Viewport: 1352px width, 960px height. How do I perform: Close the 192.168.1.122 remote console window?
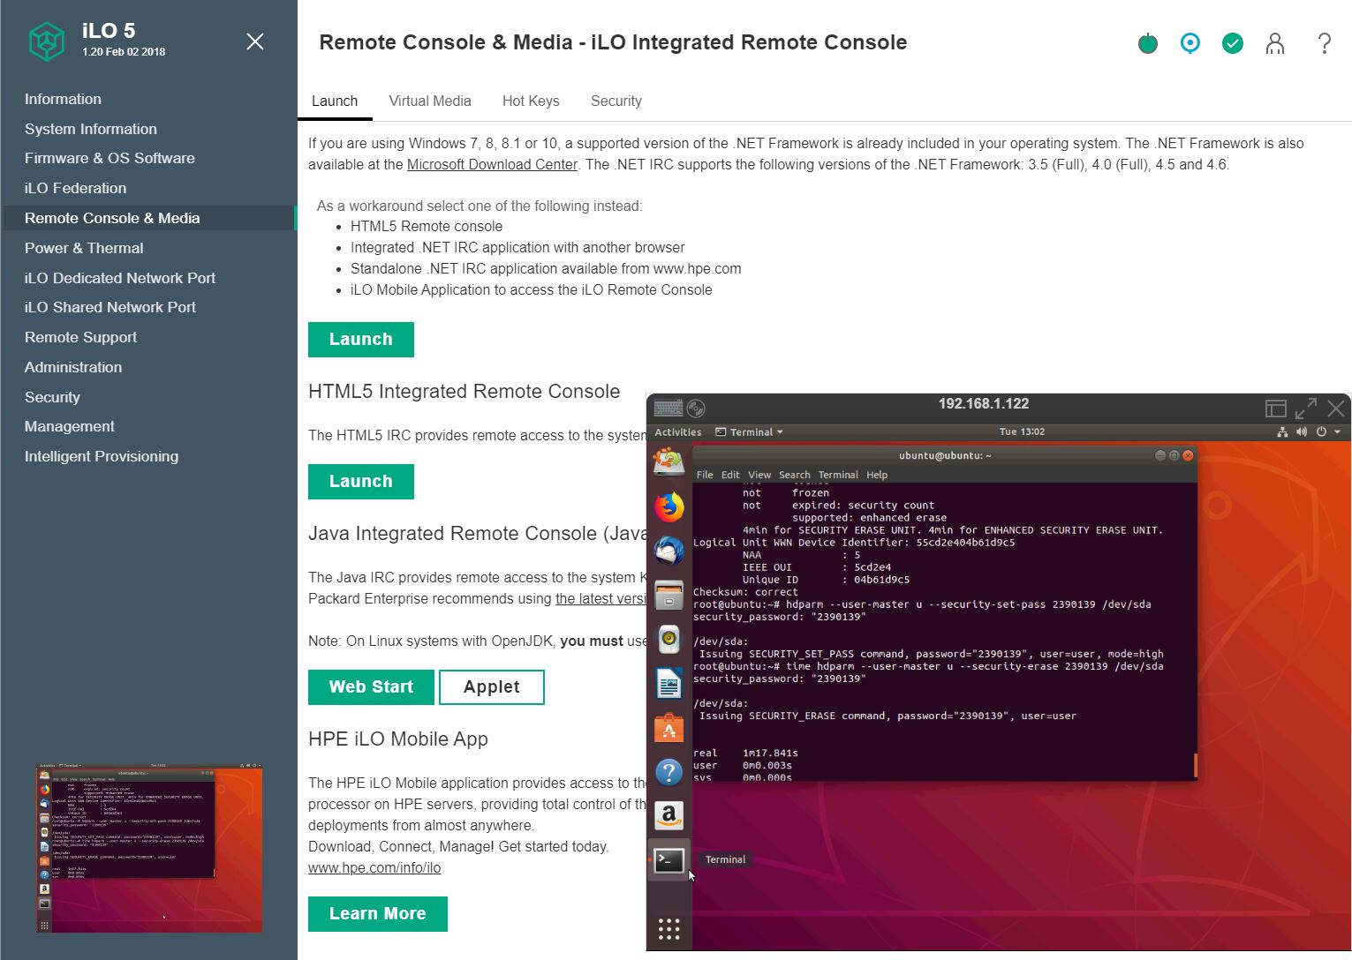point(1336,408)
